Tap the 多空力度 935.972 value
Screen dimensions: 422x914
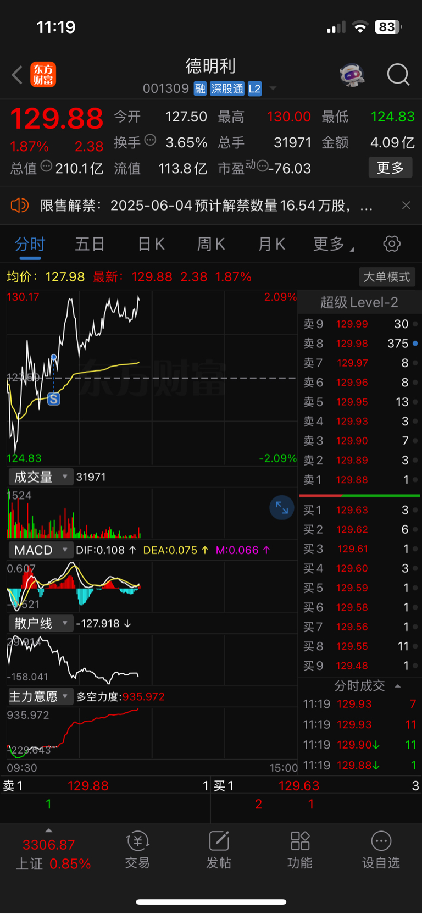pyautogui.click(x=120, y=696)
